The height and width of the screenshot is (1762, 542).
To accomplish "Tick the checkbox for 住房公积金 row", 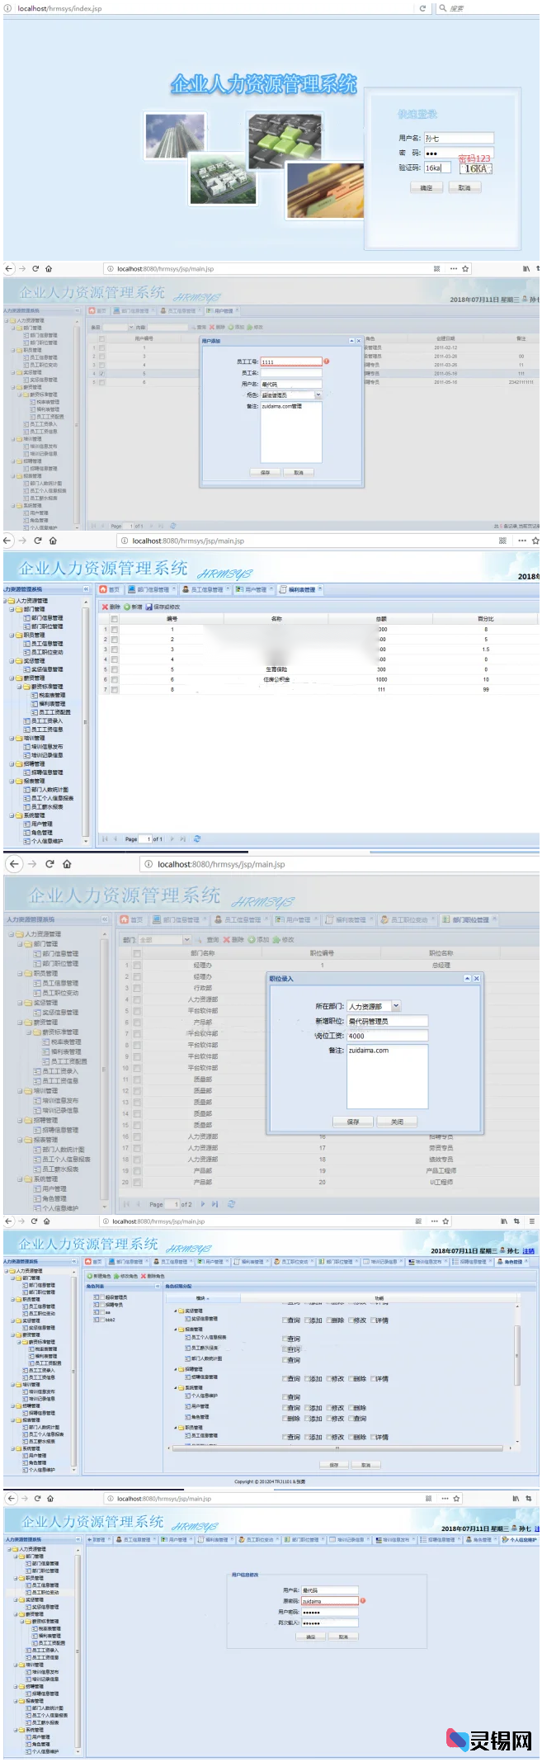I will coord(115,679).
